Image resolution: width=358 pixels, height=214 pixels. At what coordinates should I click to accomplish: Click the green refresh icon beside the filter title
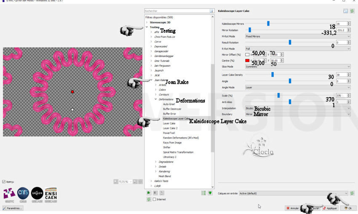point(352,11)
